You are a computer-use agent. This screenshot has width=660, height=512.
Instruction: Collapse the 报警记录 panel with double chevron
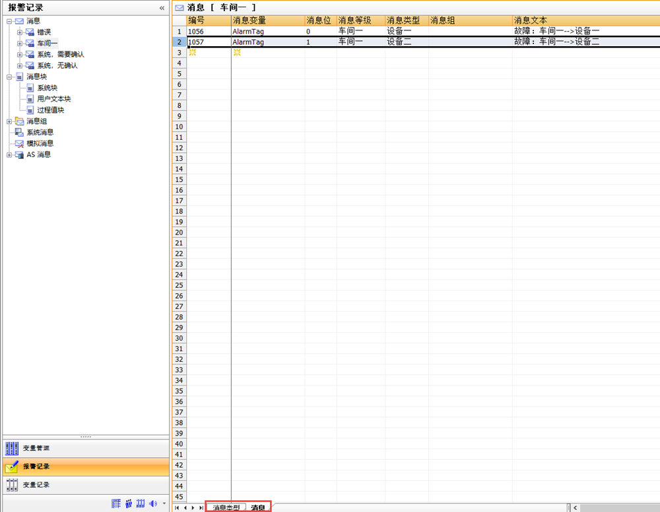(x=162, y=8)
